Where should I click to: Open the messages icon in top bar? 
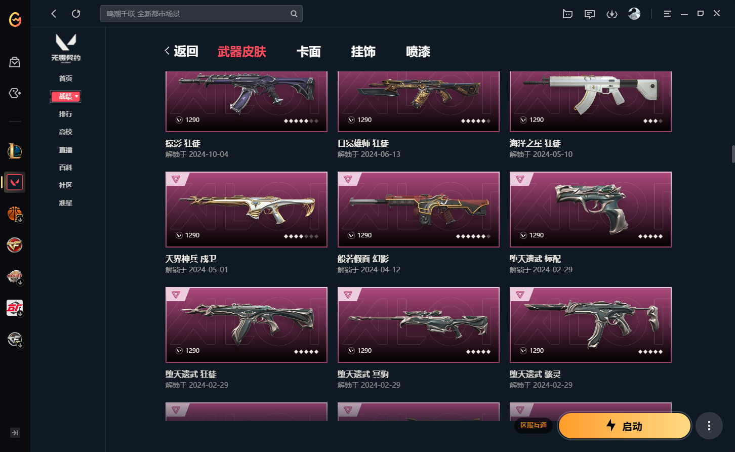tap(589, 14)
